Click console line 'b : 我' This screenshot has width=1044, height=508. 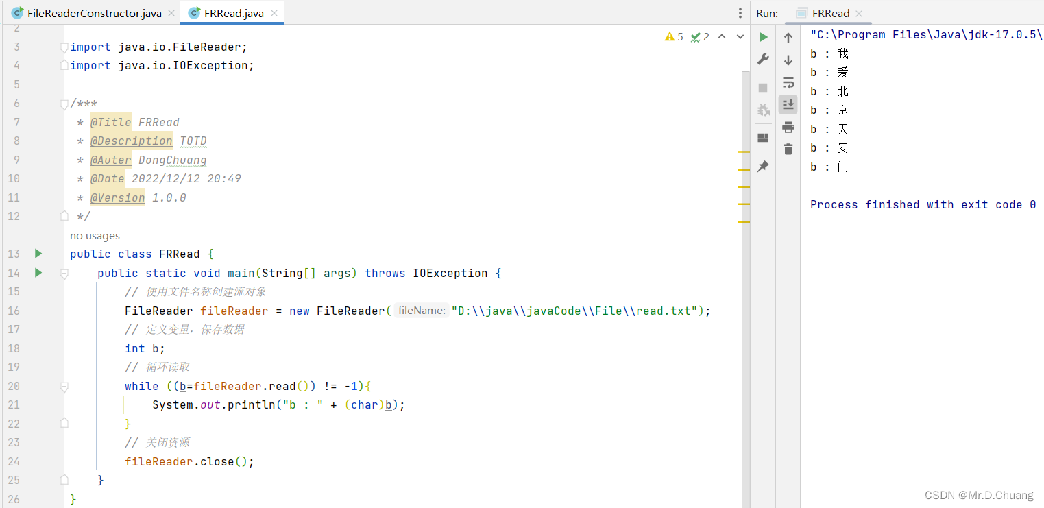point(829,53)
